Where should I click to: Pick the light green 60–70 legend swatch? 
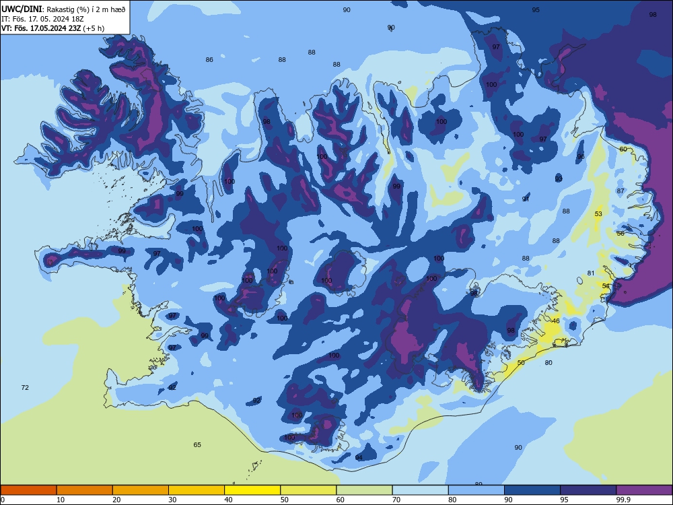(364, 490)
